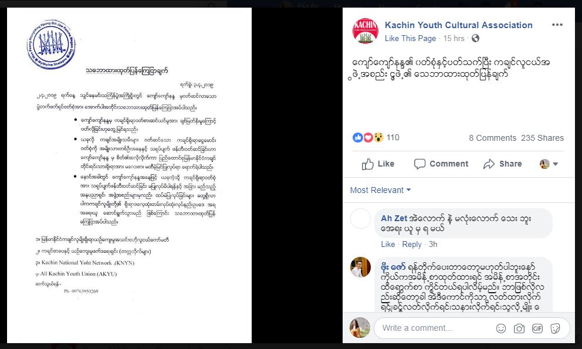Click the public globe privacy icon
This screenshot has width=582, height=349.
tap(475, 38)
